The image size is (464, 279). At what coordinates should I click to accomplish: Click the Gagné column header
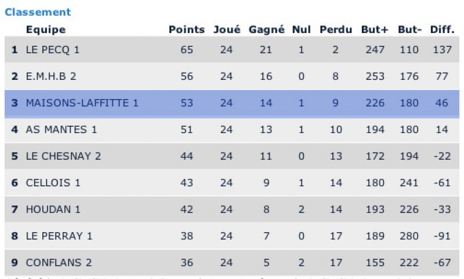pyautogui.click(x=266, y=30)
